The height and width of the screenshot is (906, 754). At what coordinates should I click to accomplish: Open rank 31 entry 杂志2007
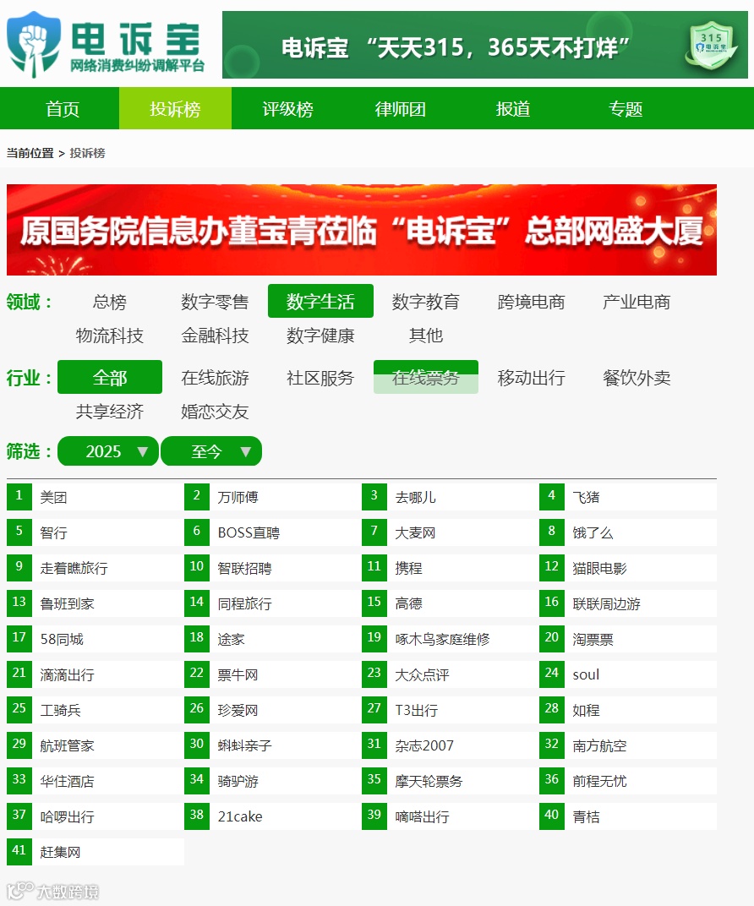coord(450,745)
